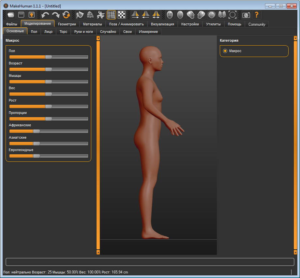Click the camera screenshot icon
The width and height of the screenshot is (300, 278).
tap(246, 15)
